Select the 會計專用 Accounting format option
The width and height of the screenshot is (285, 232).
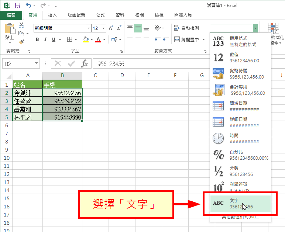240,90
